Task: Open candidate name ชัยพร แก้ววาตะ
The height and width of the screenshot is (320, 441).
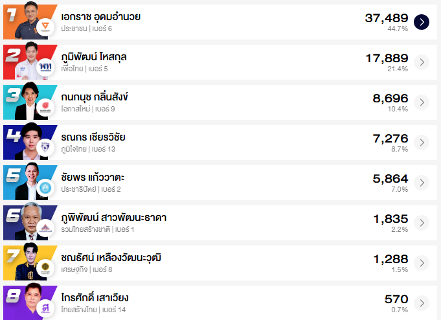Action: (93, 177)
